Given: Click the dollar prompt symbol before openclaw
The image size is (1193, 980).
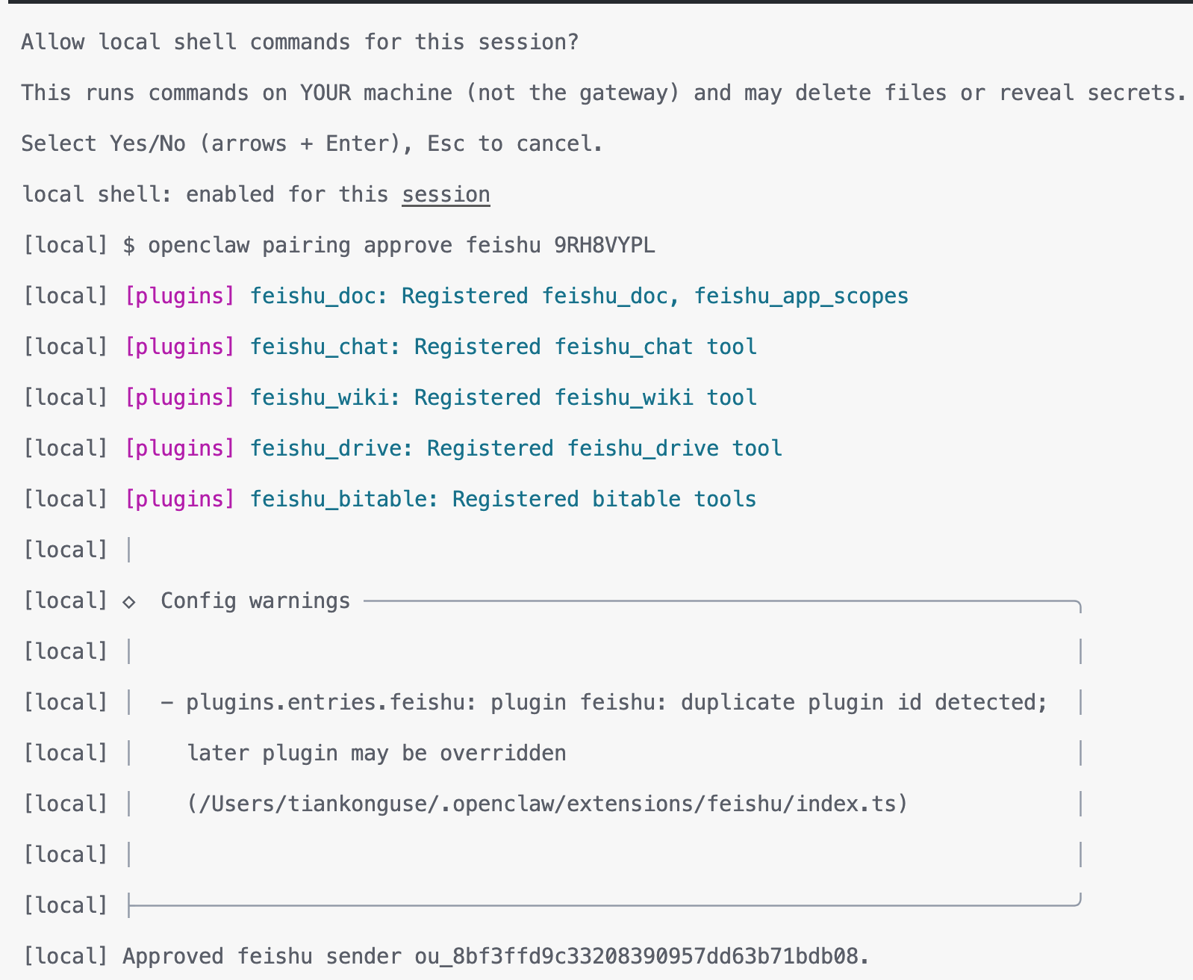Looking at the screenshot, I should tap(129, 246).
